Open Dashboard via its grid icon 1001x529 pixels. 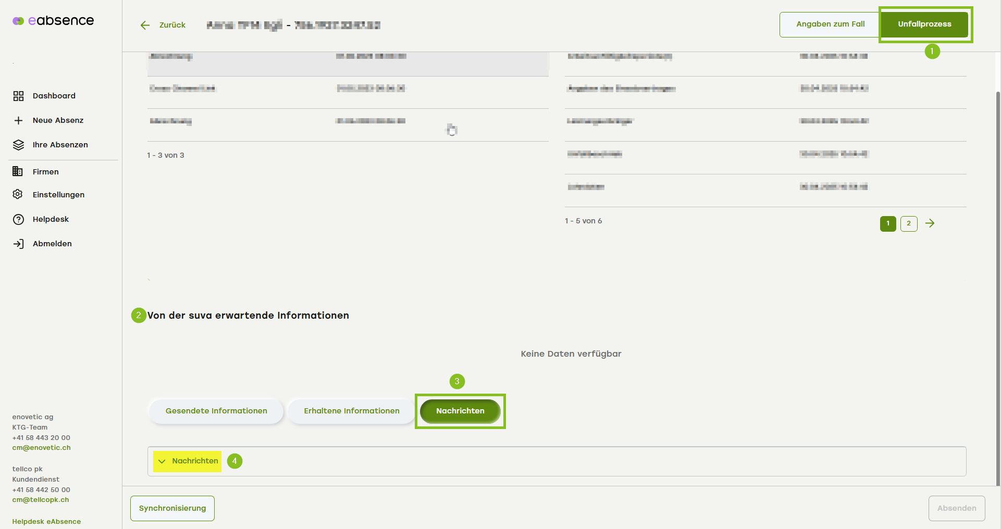coord(18,96)
